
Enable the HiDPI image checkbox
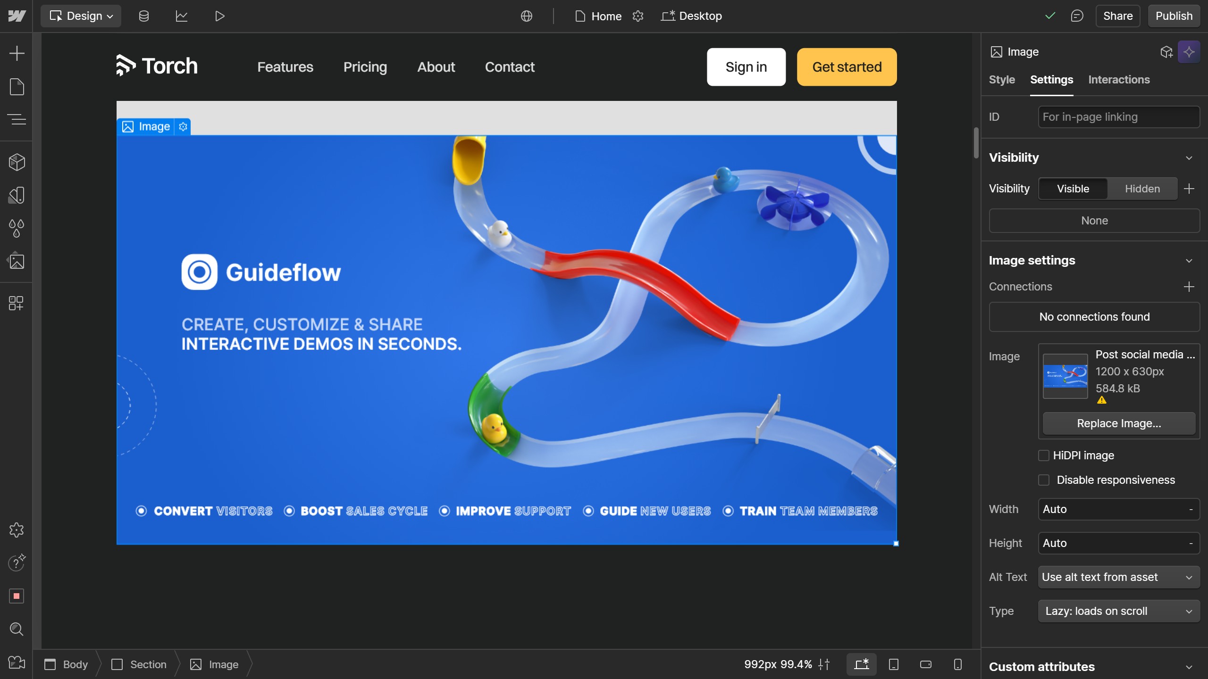pos(1043,455)
